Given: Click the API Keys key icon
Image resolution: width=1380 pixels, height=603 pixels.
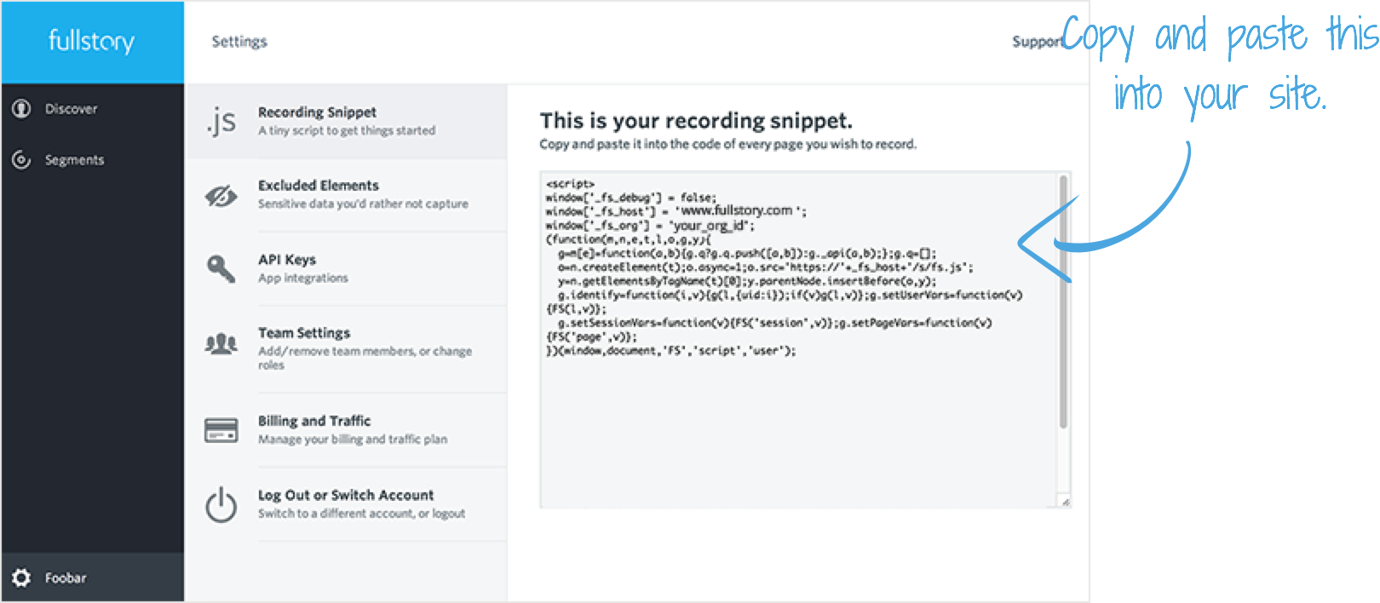Looking at the screenshot, I should click(221, 268).
